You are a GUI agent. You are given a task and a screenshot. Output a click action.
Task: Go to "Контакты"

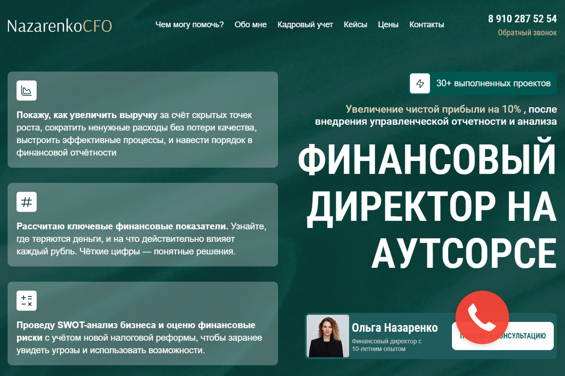[427, 24]
